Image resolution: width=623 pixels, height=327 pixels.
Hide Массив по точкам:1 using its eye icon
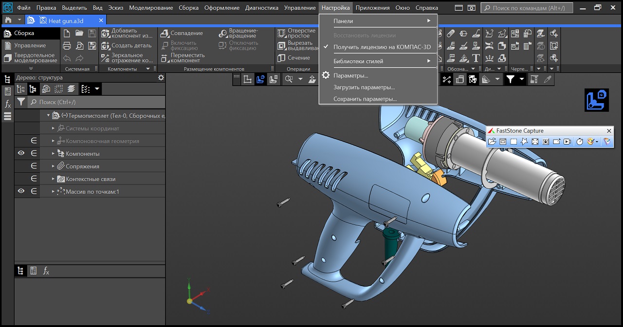[x=21, y=191]
